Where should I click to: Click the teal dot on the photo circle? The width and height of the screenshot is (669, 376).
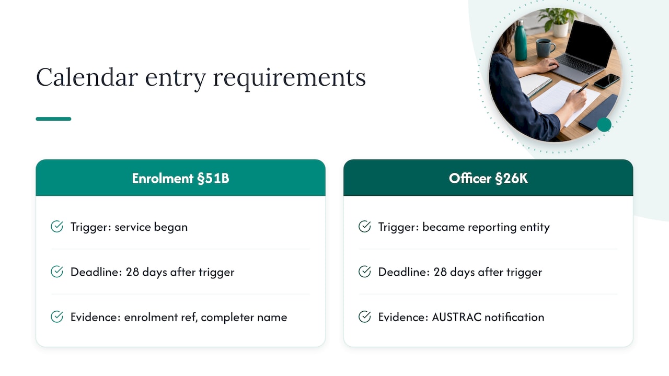[x=604, y=124]
